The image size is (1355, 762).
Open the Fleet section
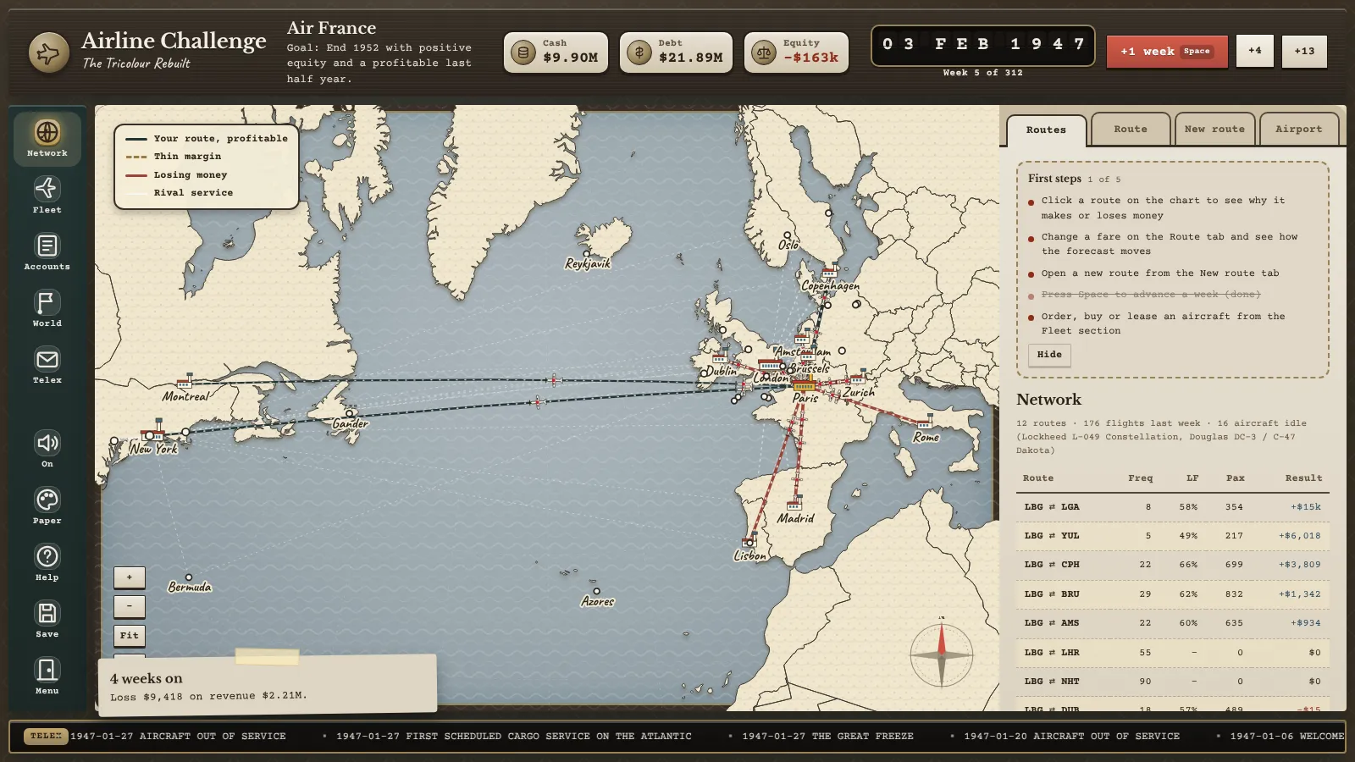point(47,195)
